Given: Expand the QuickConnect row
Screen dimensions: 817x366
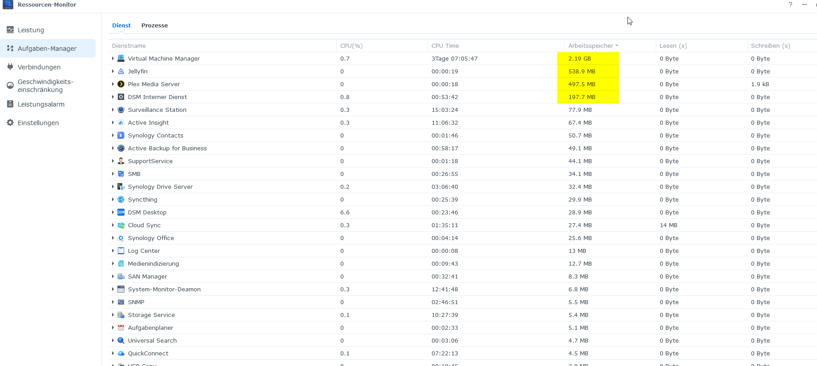Looking at the screenshot, I should (x=113, y=353).
